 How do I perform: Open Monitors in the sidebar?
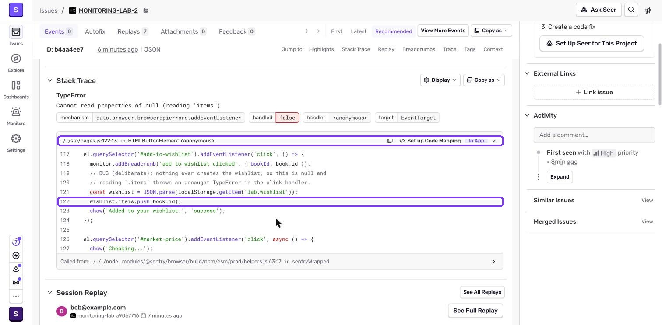click(16, 112)
